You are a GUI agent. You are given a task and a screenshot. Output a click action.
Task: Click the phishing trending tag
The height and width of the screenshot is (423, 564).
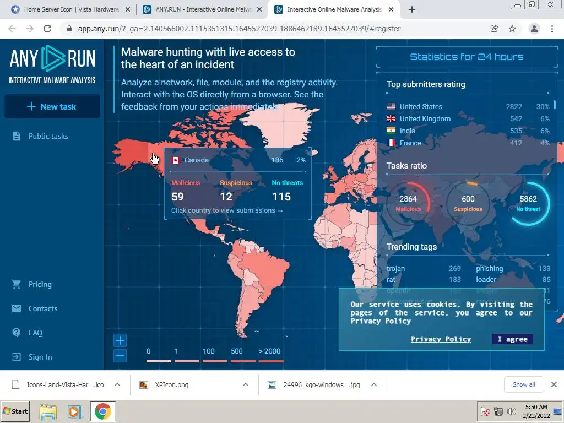point(490,268)
